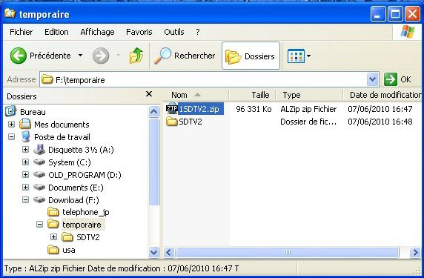Open the views dropdown arrow

[308, 56]
